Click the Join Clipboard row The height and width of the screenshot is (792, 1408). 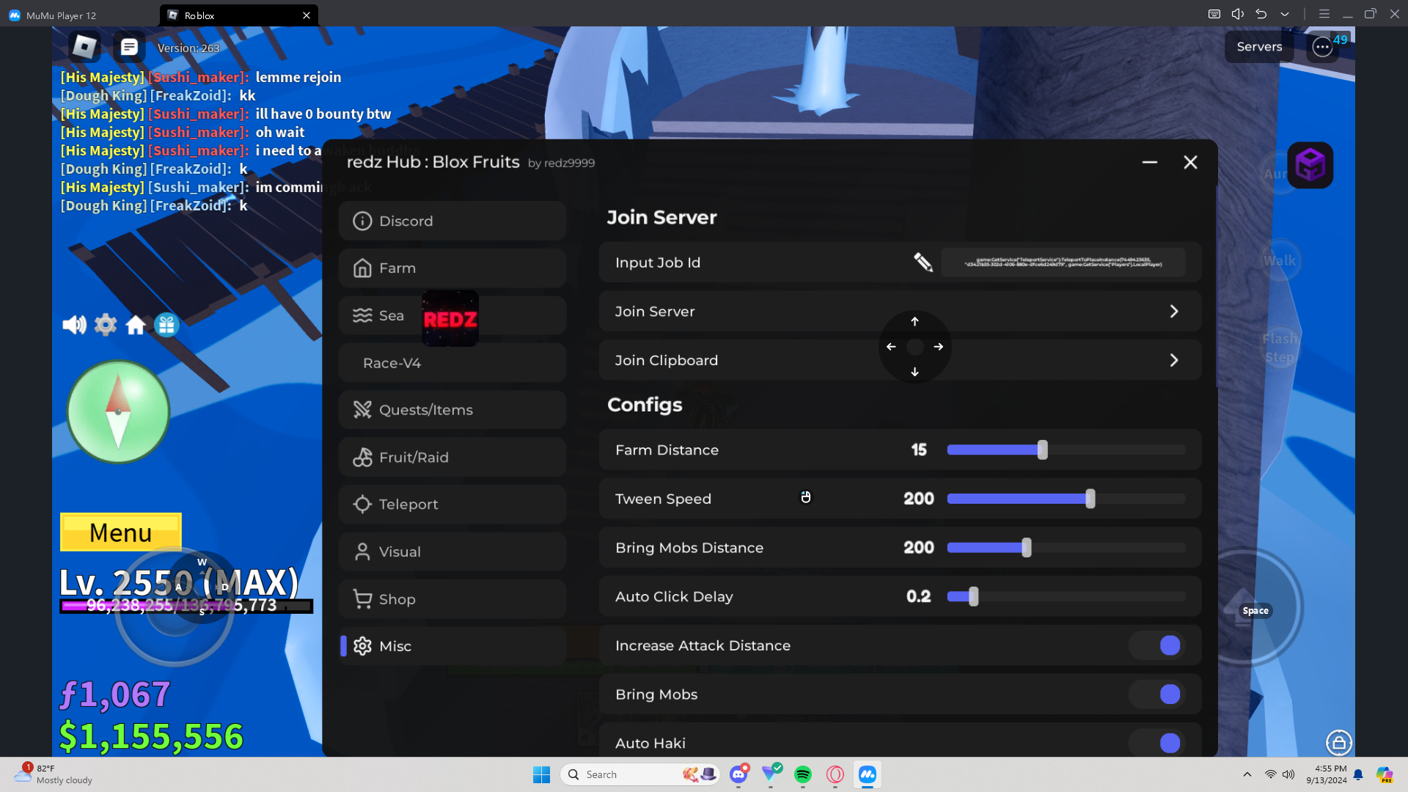click(900, 360)
